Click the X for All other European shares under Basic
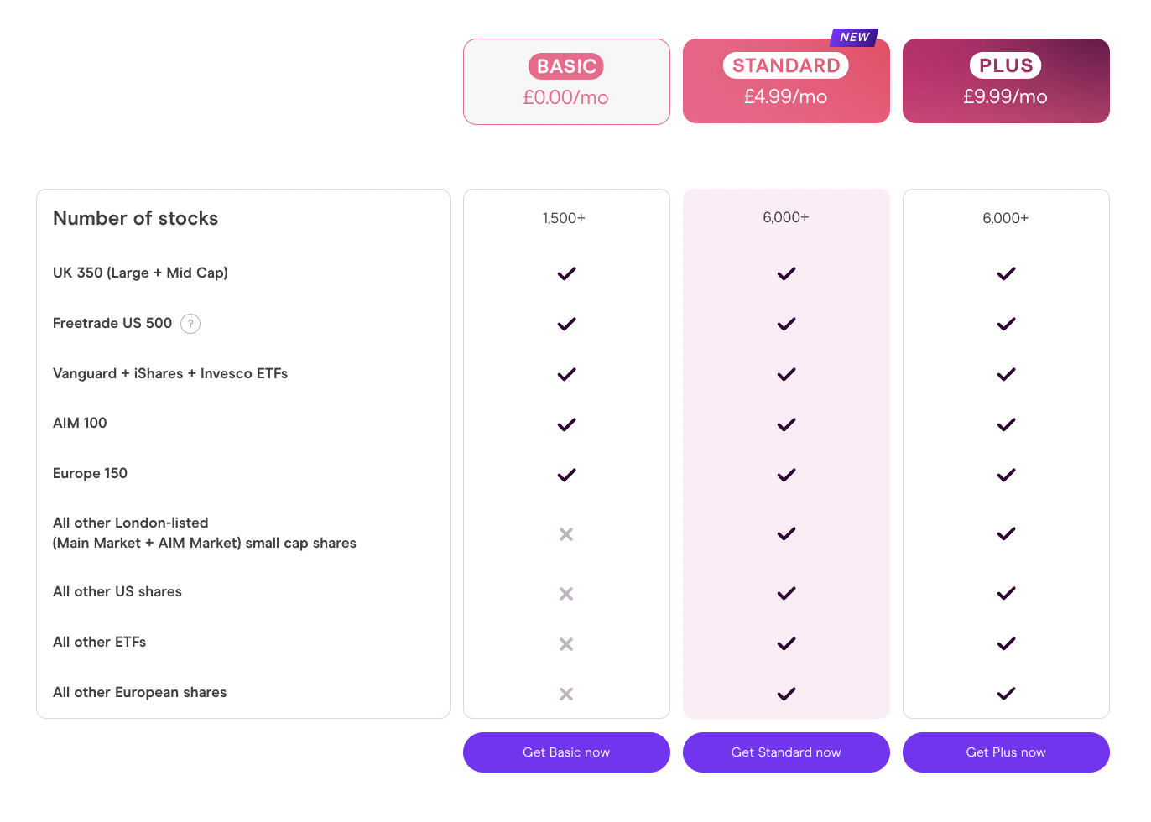 coord(566,694)
